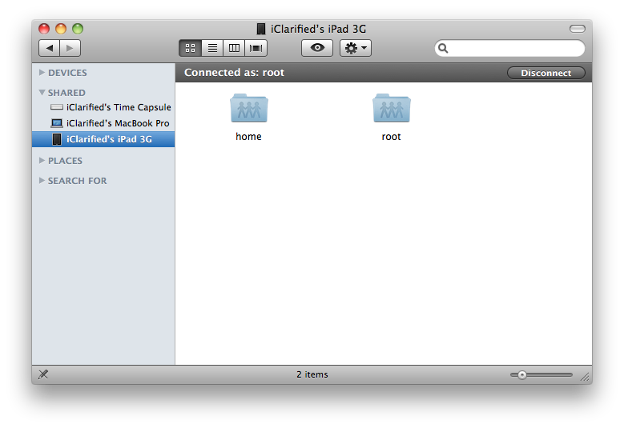This screenshot has height=428, width=624.
Task: Click the iPad proxy icon in title bar
Action: 260,29
